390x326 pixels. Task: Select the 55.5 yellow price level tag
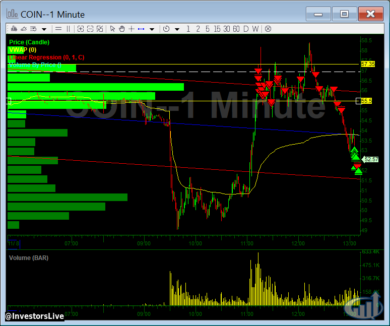click(367, 101)
